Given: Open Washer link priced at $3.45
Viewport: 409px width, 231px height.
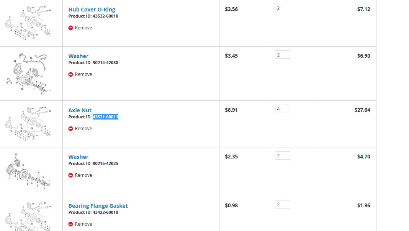Looking at the screenshot, I should pyautogui.click(x=78, y=56).
